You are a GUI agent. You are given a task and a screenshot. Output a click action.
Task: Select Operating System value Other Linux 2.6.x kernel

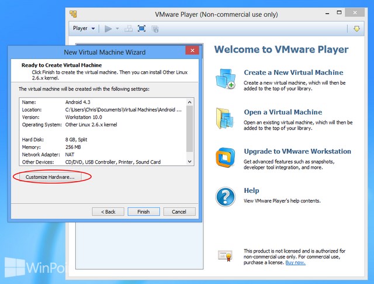pyautogui.click(x=91, y=124)
